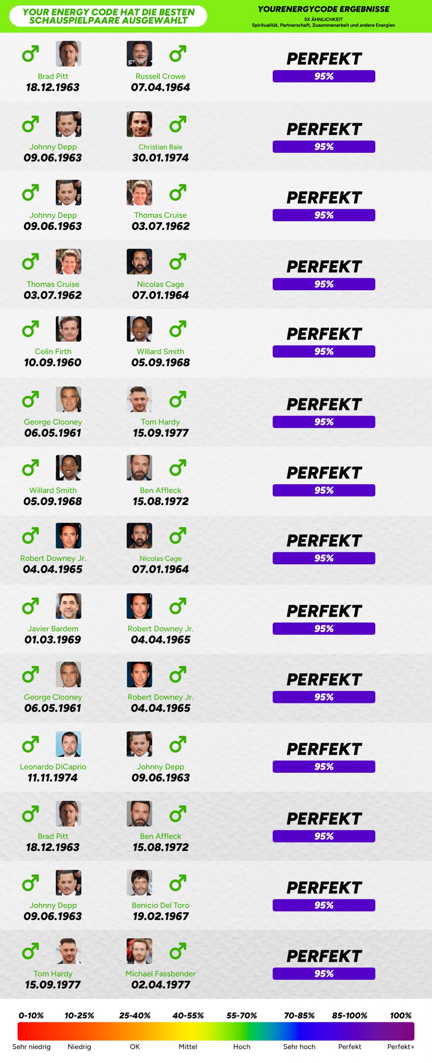Click the Benicio Del Toro name
This screenshot has height=1063, width=432.
click(x=160, y=905)
